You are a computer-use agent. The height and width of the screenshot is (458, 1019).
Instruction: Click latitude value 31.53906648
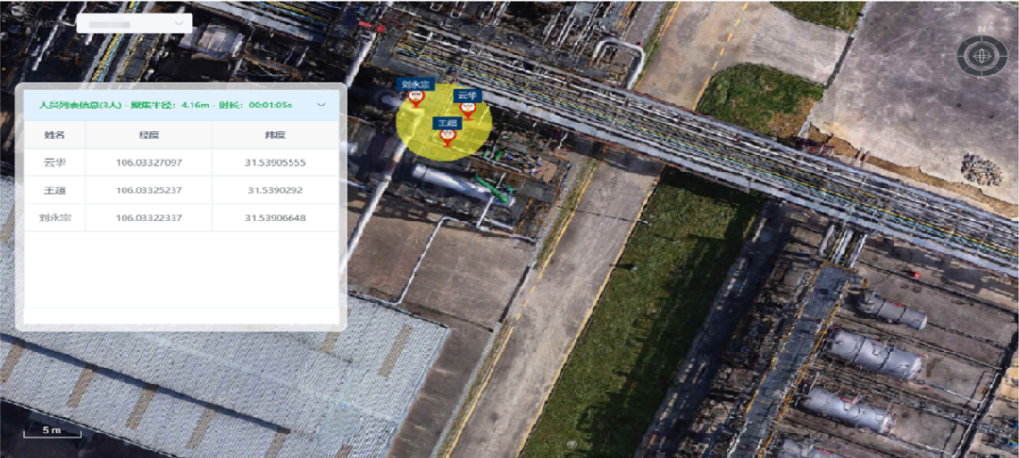pos(275,218)
